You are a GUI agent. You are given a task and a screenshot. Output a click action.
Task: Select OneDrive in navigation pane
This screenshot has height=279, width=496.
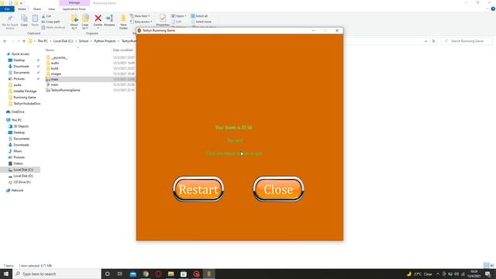click(18, 112)
